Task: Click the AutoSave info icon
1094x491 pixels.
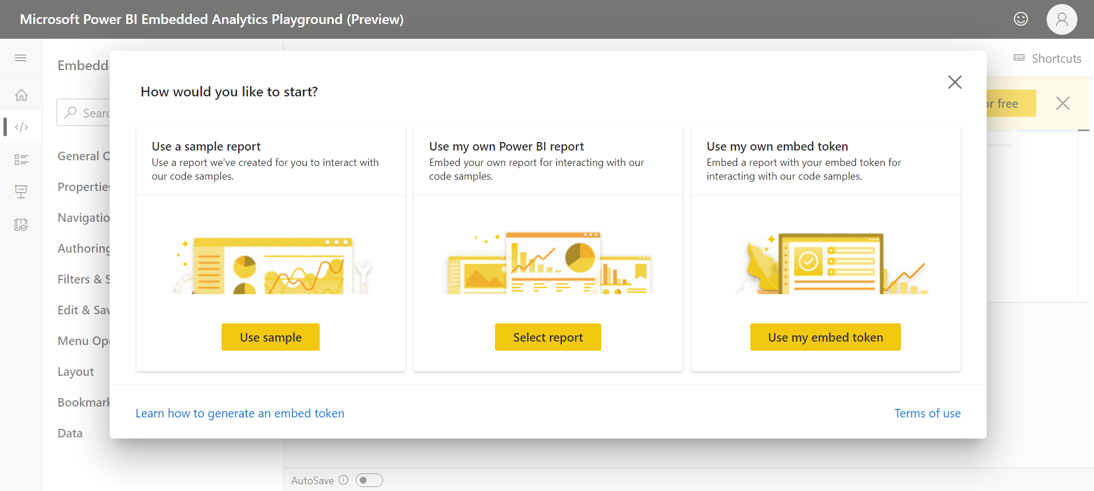Action: pos(343,480)
